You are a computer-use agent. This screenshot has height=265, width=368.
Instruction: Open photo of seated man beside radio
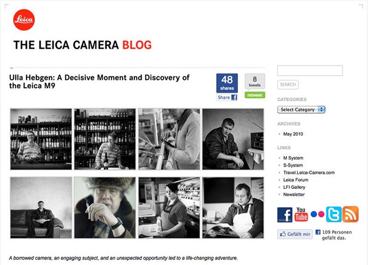[x=233, y=139]
